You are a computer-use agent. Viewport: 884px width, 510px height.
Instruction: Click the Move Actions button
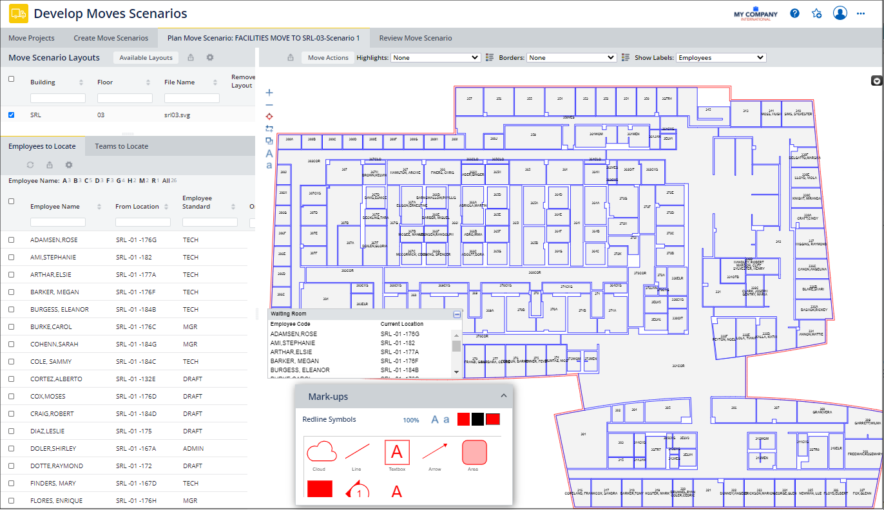(328, 58)
